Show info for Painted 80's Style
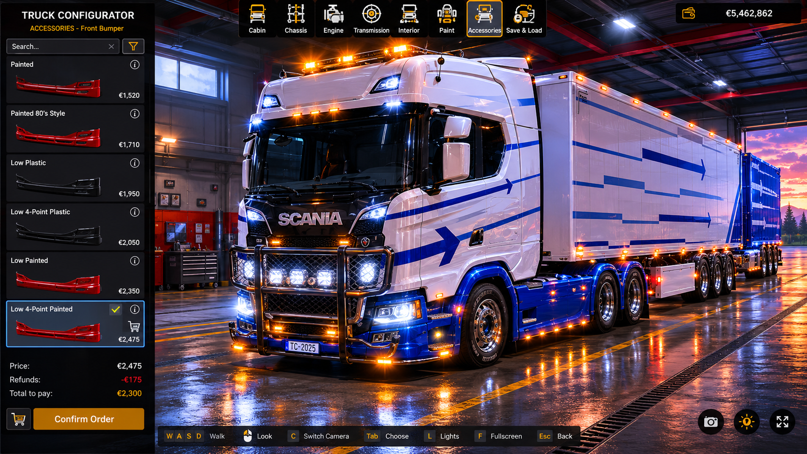807x454 pixels. point(135,114)
